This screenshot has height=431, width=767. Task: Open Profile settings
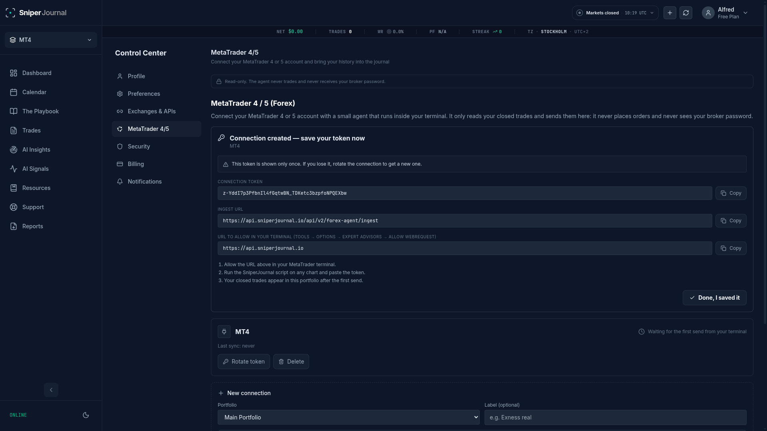157,76
